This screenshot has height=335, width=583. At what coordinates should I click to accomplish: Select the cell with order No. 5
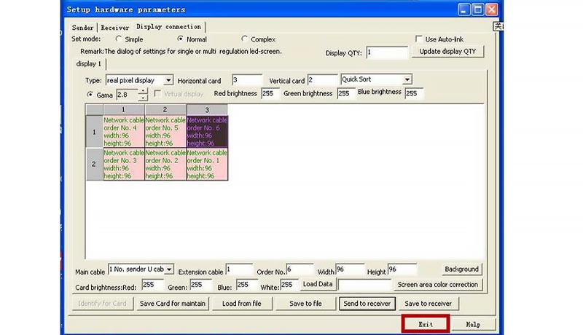pyautogui.click(x=165, y=132)
